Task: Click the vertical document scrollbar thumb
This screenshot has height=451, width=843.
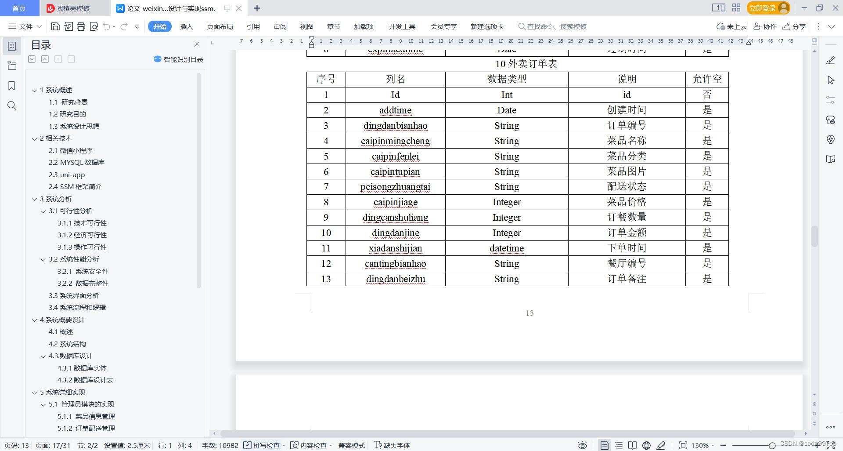Action: [x=814, y=236]
